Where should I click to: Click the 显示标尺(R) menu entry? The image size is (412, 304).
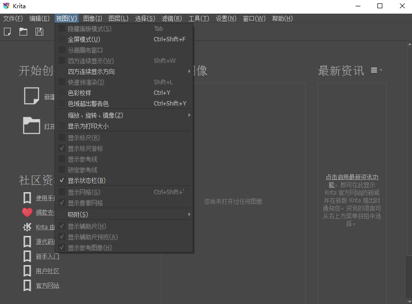coord(124,138)
